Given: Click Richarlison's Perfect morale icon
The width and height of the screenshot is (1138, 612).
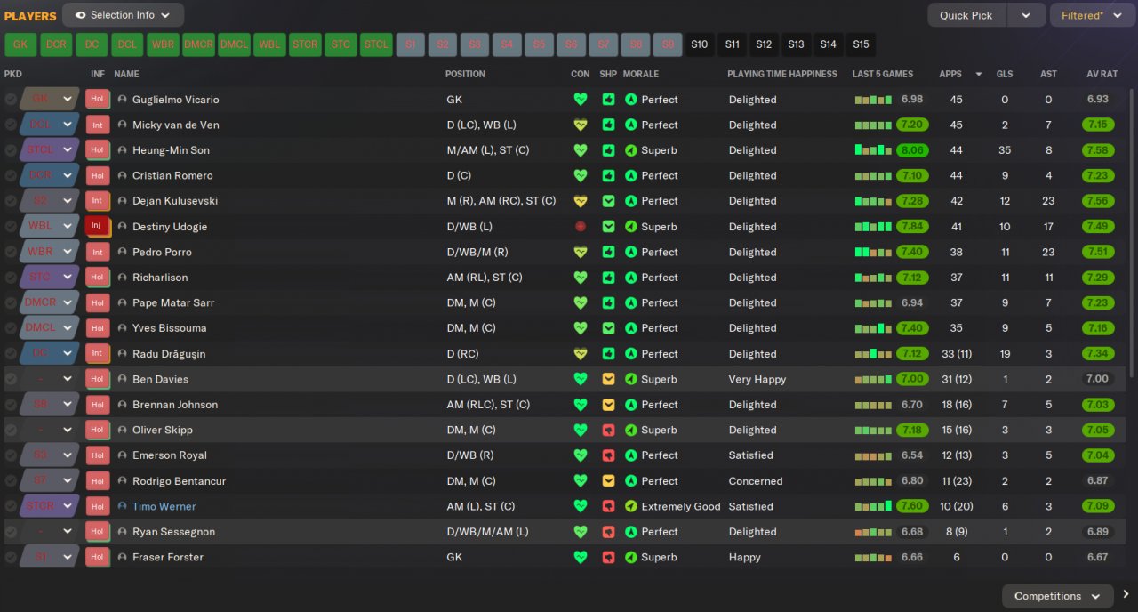Looking at the screenshot, I should coord(631,278).
